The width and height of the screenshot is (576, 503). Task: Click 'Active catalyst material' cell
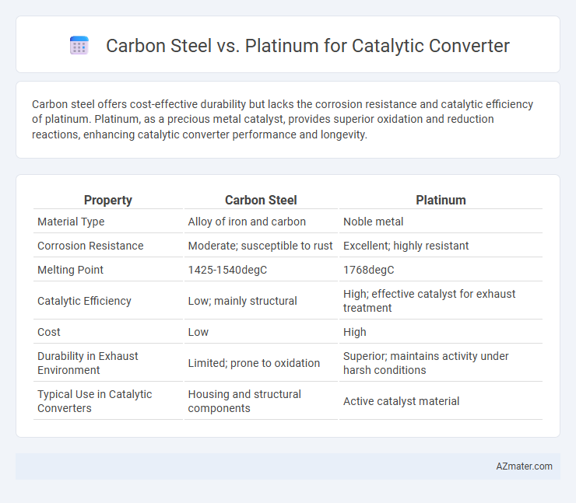[x=401, y=401]
